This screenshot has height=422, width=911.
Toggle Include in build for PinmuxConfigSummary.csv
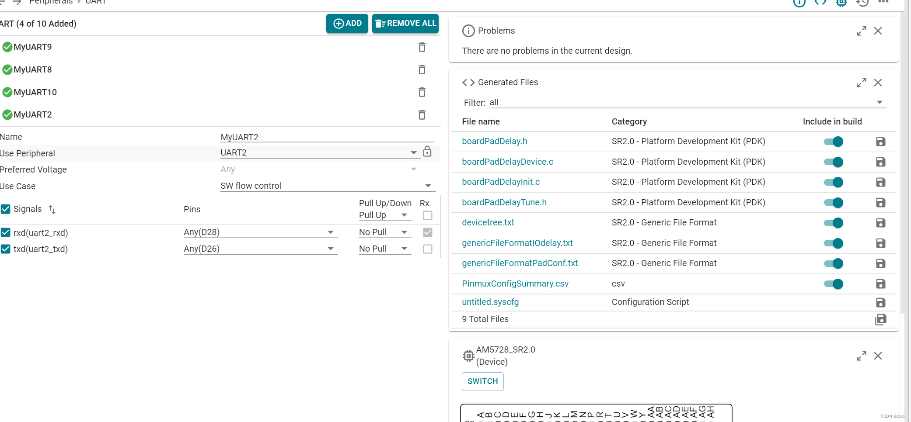tap(834, 284)
